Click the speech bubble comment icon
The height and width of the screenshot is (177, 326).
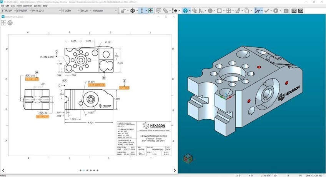[158, 11]
